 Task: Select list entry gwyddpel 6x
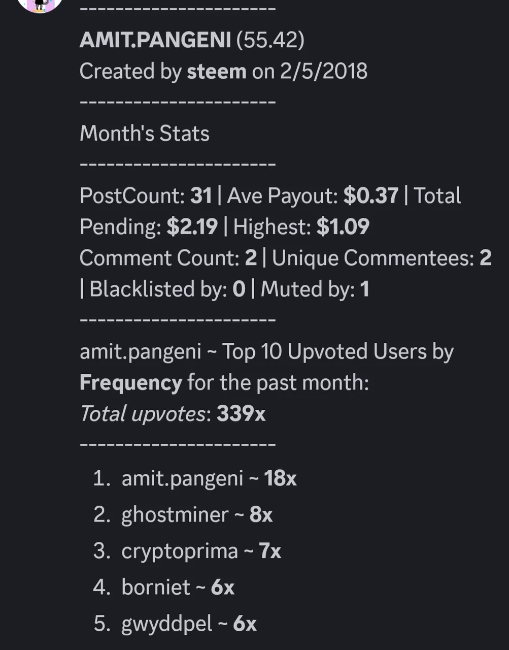pos(189,624)
